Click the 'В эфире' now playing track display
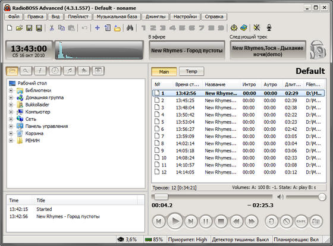 tap(187, 51)
